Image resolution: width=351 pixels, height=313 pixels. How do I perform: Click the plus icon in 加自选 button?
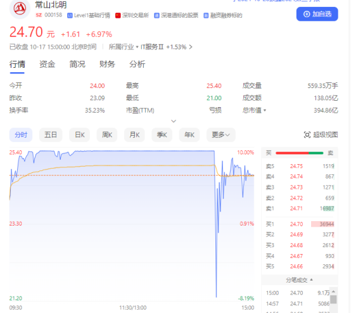coord(307,14)
